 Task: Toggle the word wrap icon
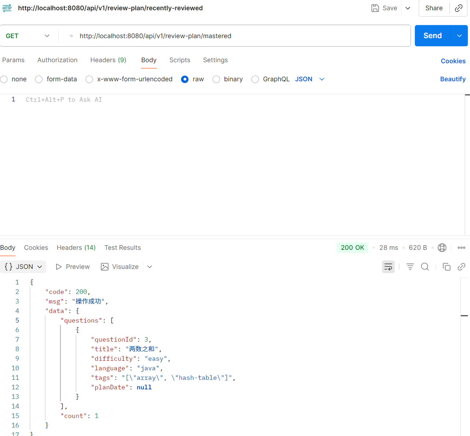coord(388,267)
